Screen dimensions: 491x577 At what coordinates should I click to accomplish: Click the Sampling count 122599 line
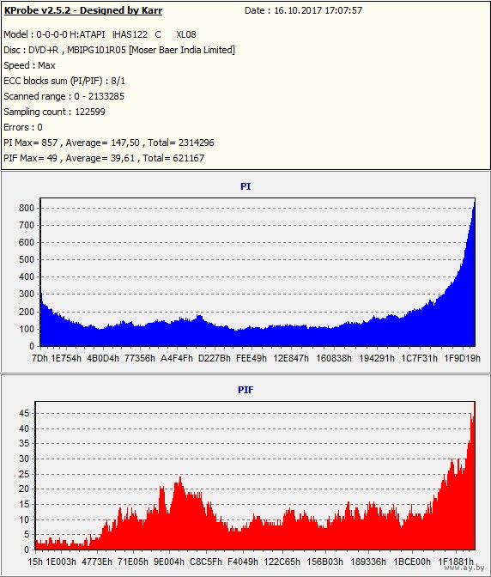point(54,112)
